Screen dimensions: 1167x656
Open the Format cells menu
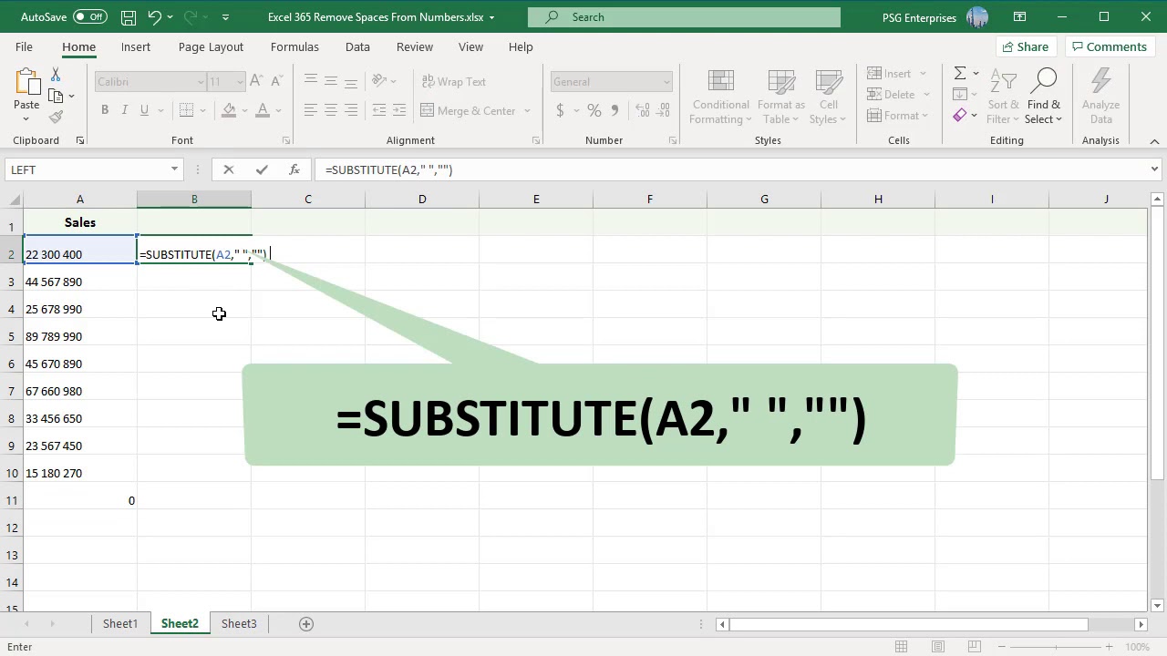[899, 116]
